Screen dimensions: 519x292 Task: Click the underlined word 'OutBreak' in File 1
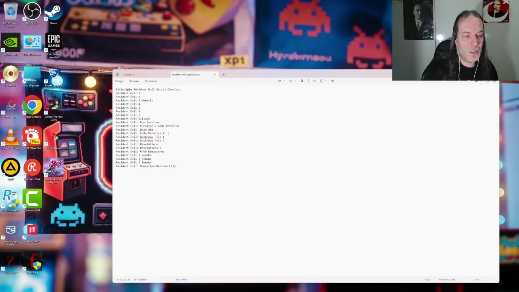pyautogui.click(x=146, y=137)
